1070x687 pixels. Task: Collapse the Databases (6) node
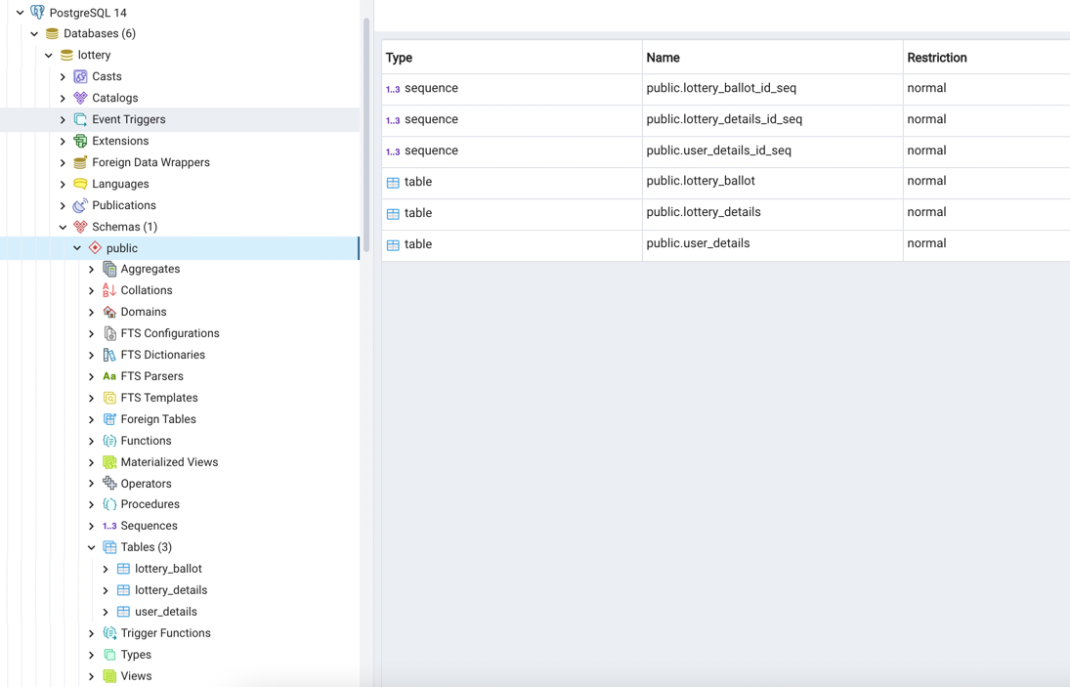click(x=34, y=33)
